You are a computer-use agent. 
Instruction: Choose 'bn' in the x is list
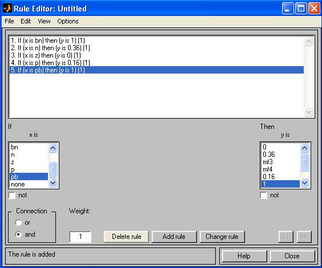pyautogui.click(x=29, y=147)
